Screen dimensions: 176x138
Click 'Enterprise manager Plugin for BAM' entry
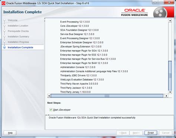(x=84, y=63)
